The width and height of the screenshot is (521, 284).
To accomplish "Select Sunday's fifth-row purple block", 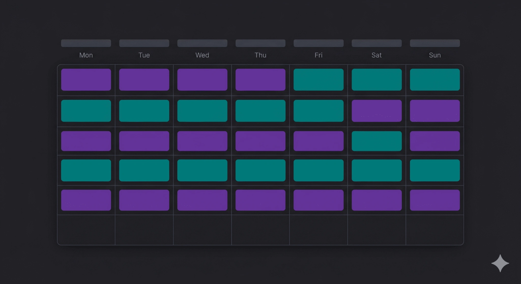I will 435,200.
